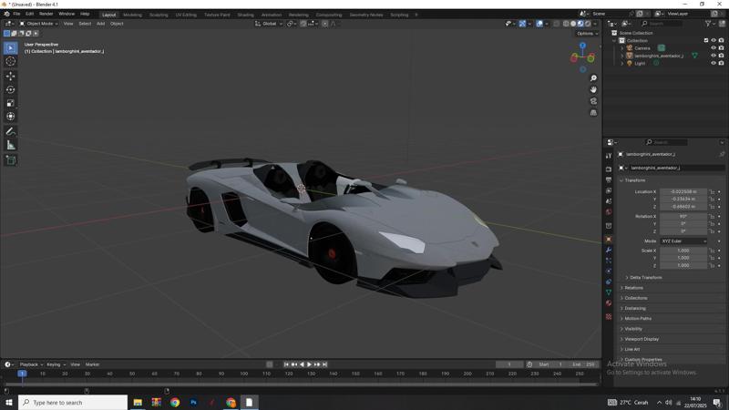Open the viewport Add menu
729x410 pixels.
[100, 24]
